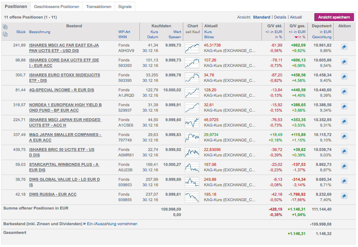The height and width of the screenshot is (247, 358).
Task: Open action icon for StarCapital Winbonds Plus row
Action: (344, 166)
